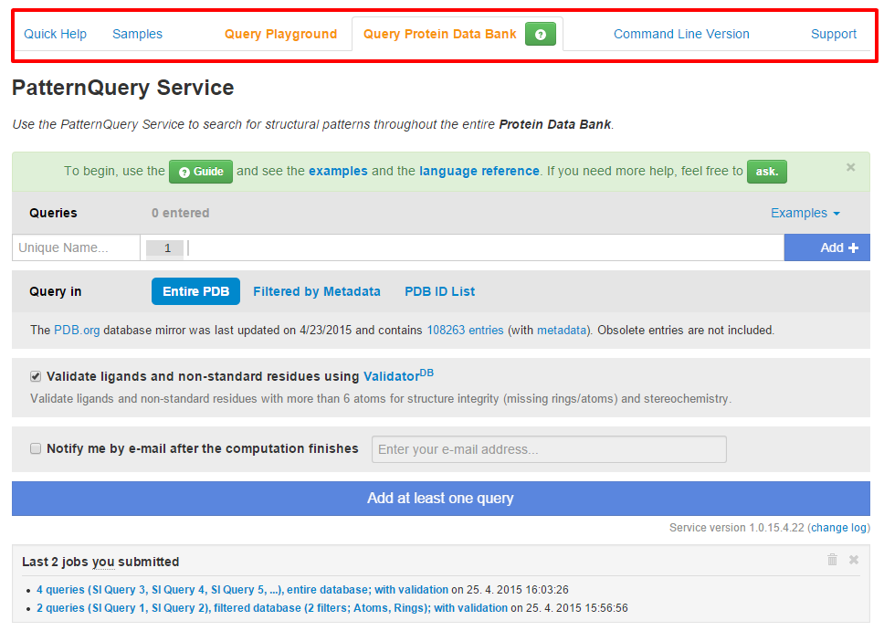Click the green help icon beside Query Protein Data Bank
The width and height of the screenshot is (884, 631).
tap(540, 35)
